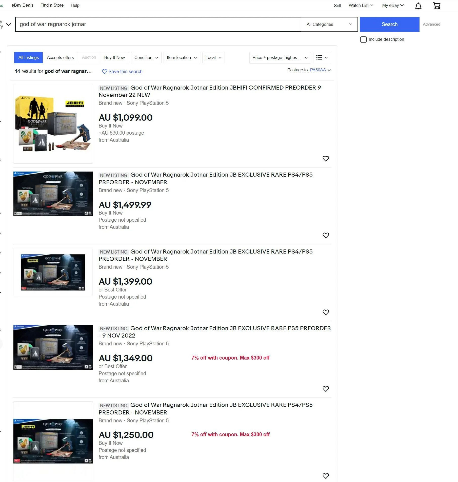This screenshot has height=482, width=458.
Task: Open the yellow JB HI-FI product thumbnail
Action: (53, 124)
